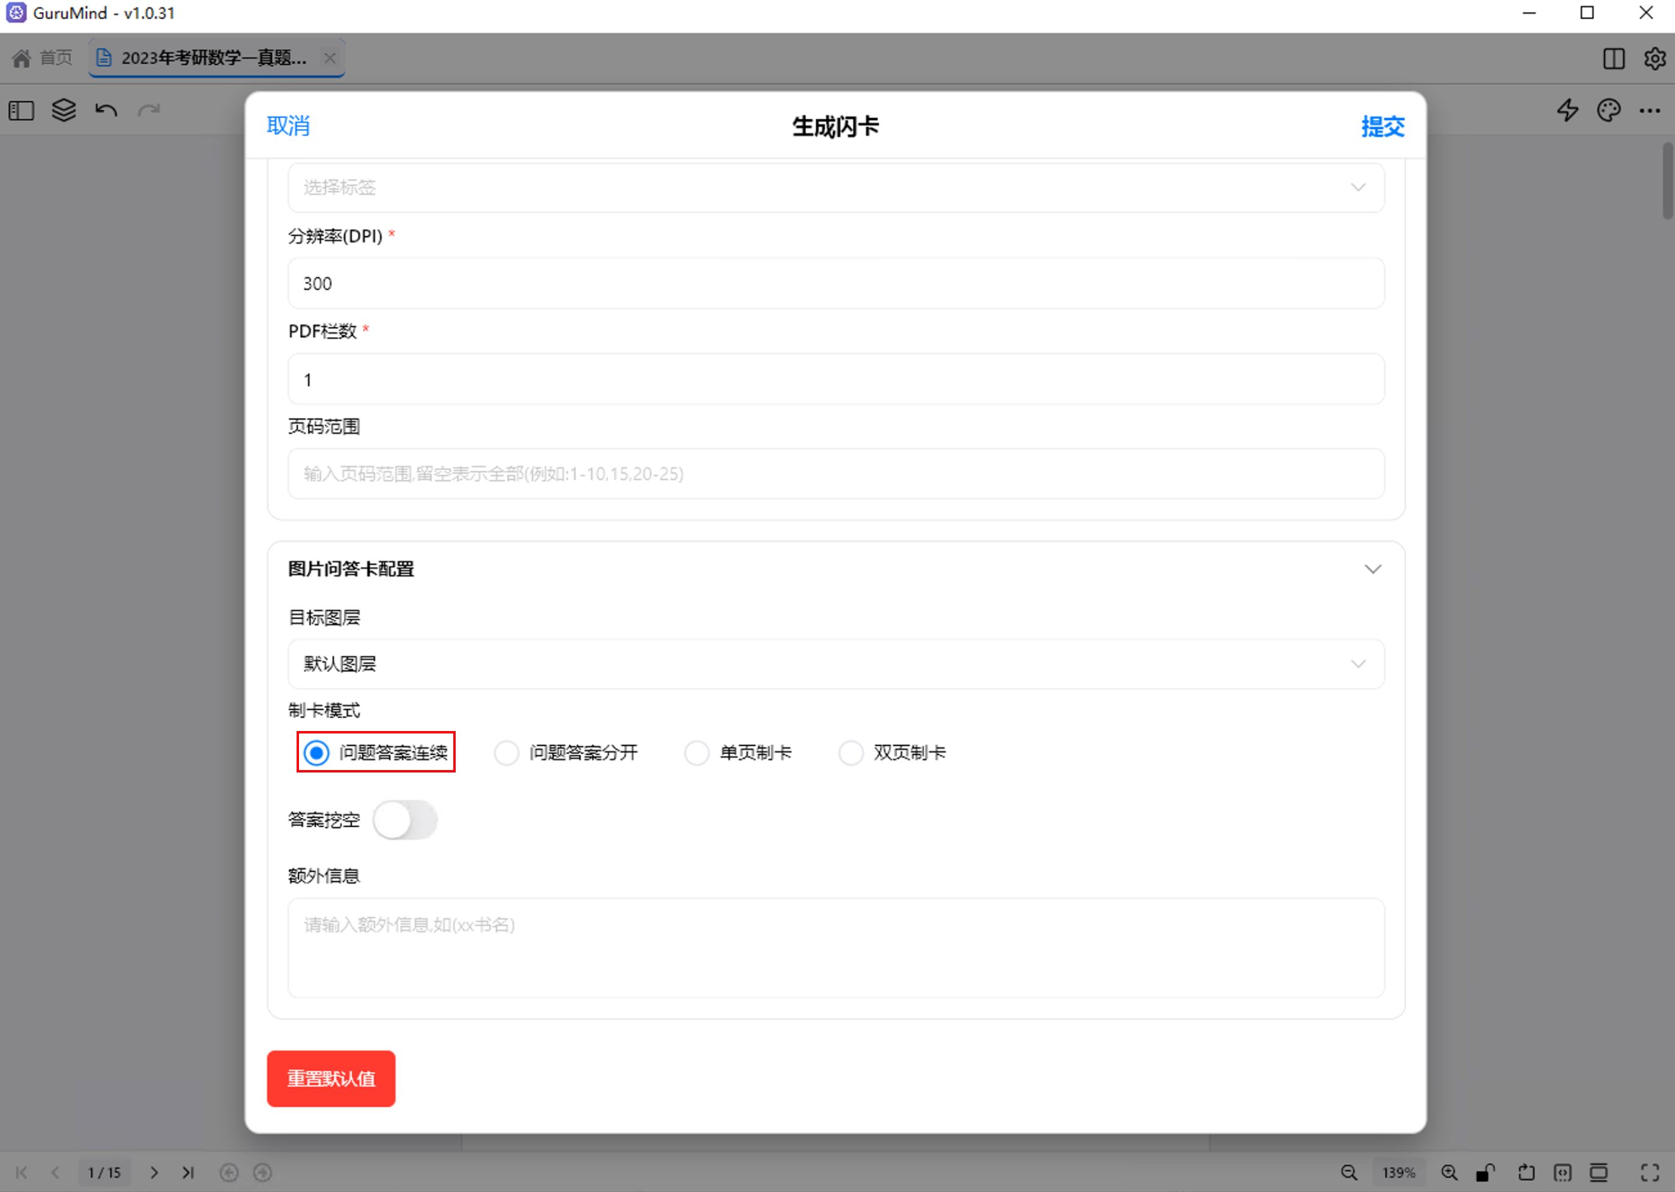Enter fullscreen via corner brackets icon
This screenshot has width=1675, height=1192.
point(1650,1173)
